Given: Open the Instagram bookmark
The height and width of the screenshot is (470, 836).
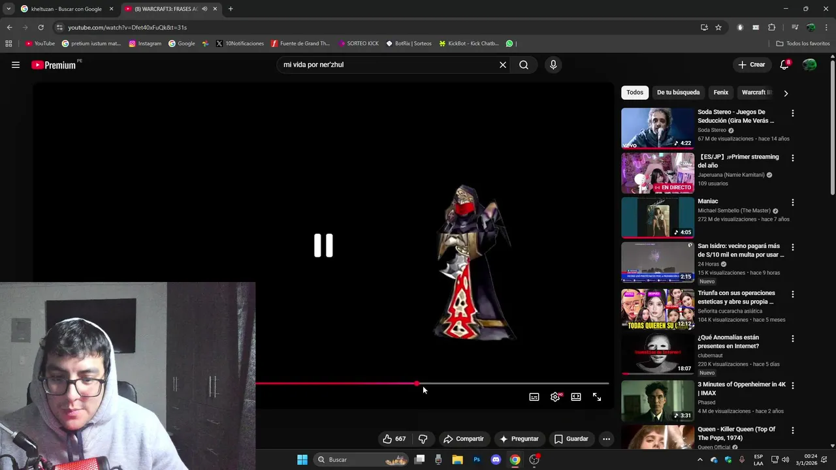Looking at the screenshot, I should [x=145, y=44].
